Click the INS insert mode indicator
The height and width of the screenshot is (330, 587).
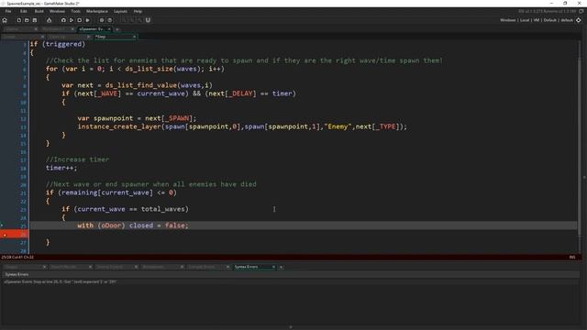pos(572,258)
